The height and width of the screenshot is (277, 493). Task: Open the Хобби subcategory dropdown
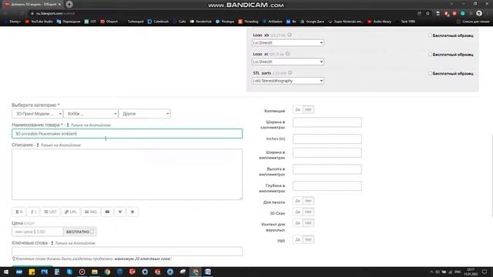coord(91,114)
